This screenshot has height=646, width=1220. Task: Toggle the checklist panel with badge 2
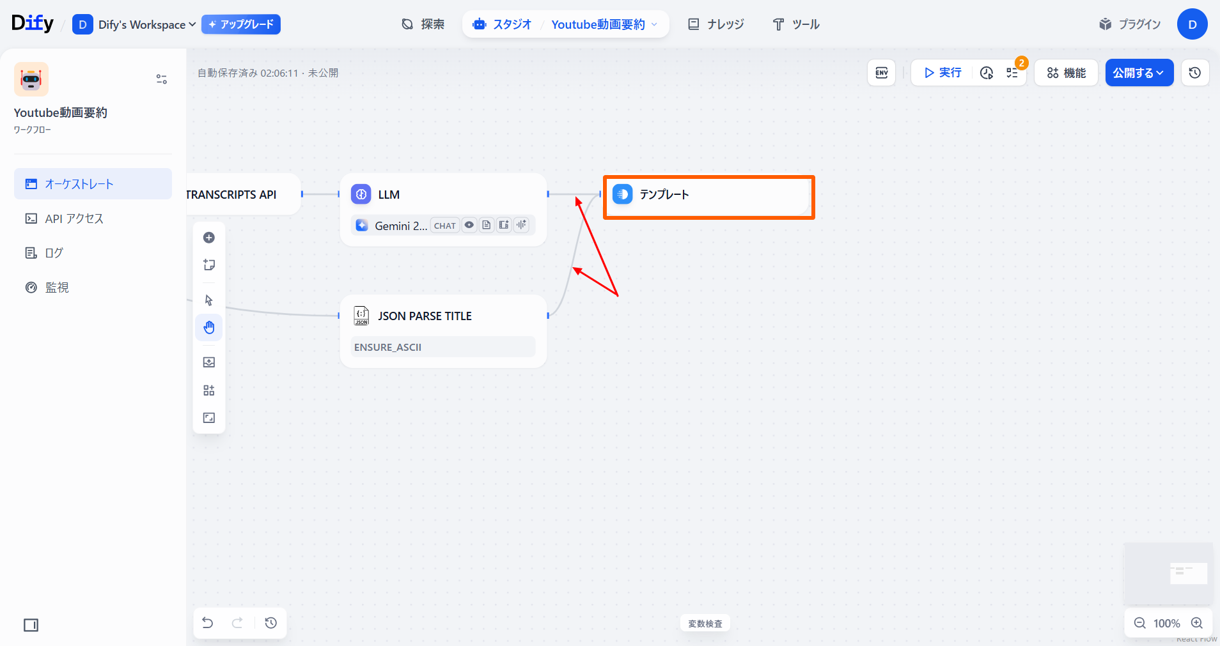tap(1012, 73)
